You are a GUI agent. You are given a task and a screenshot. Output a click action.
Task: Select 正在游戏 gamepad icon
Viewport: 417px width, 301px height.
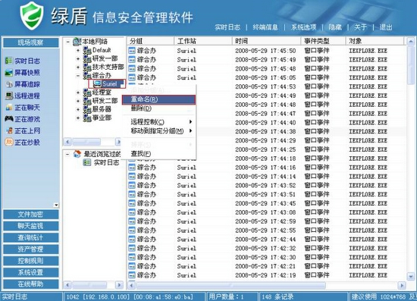coord(9,119)
